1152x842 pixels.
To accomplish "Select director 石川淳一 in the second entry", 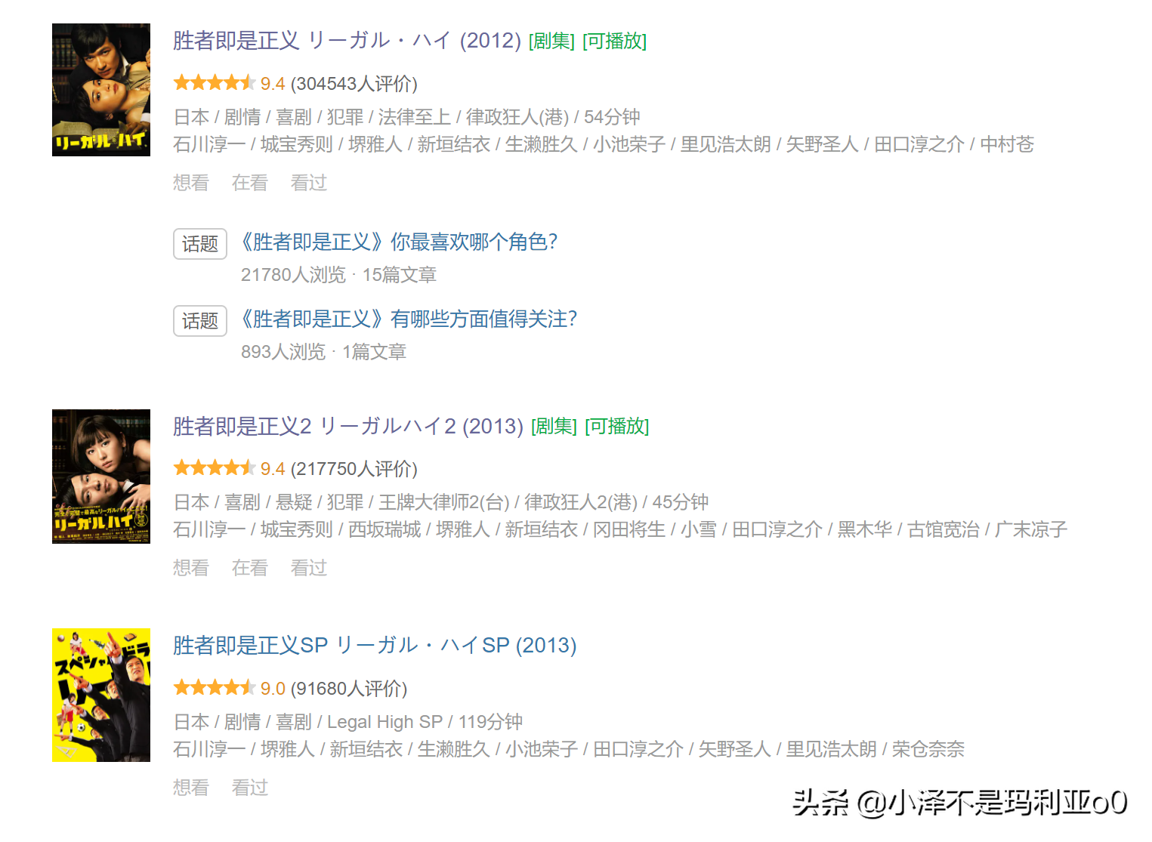I will [x=209, y=529].
